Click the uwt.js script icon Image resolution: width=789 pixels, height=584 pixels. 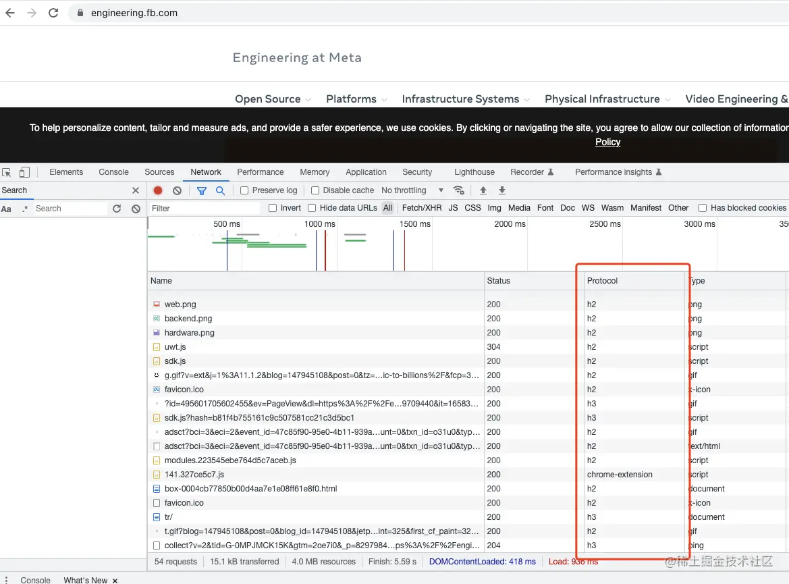coord(157,347)
